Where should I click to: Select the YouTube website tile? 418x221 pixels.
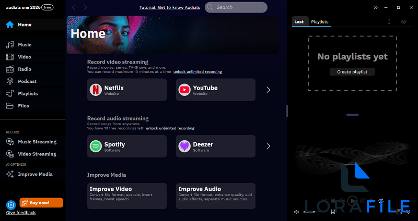[x=216, y=90]
